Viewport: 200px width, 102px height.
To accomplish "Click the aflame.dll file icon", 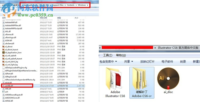I will tap(3, 34).
